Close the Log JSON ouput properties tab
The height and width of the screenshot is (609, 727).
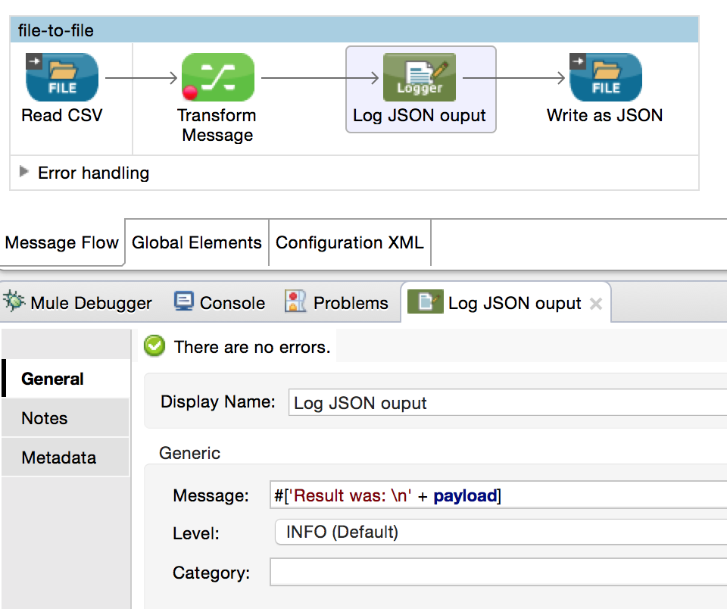596,304
